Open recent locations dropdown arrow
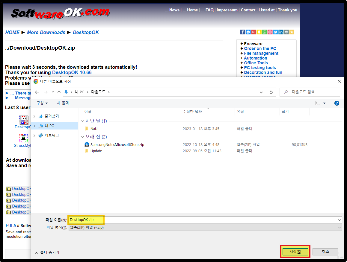347x262 pixels. click(53, 92)
